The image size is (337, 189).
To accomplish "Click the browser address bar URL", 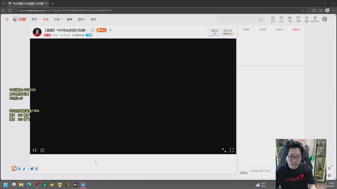I will 65,10.
